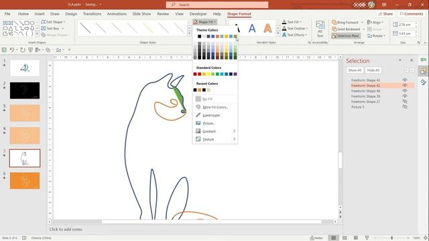Start Slide Show from status bar
429x241 pixels.
367,238
